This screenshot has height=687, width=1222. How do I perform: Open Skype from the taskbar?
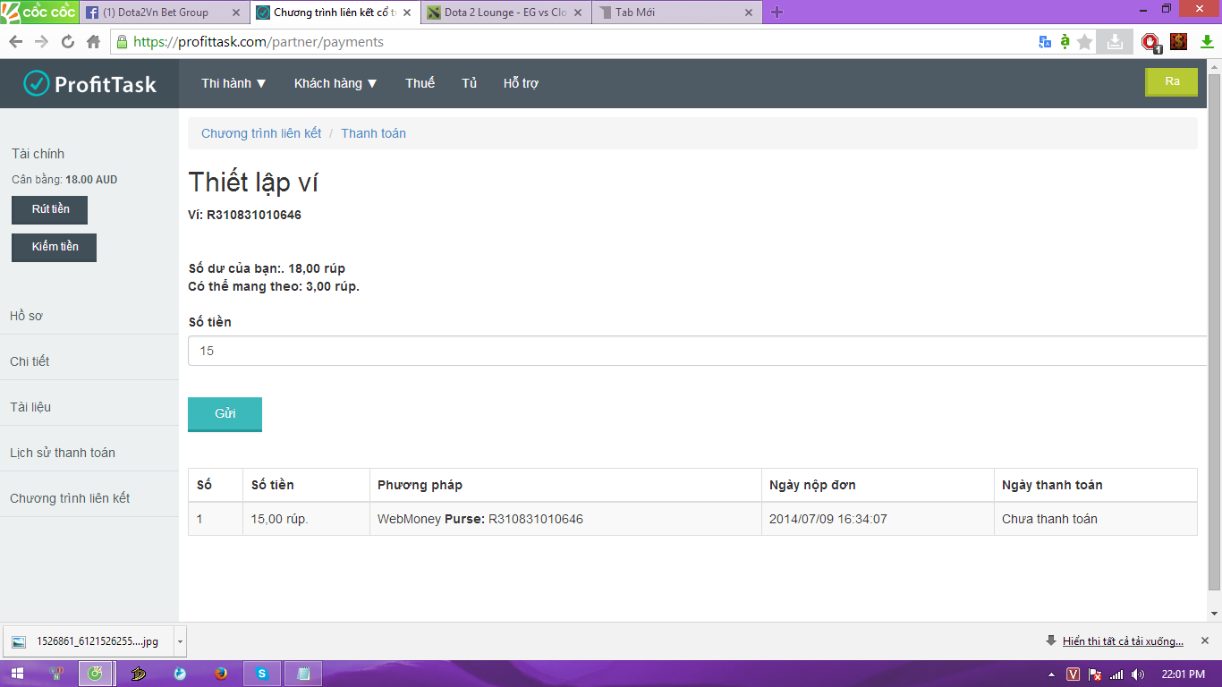click(x=262, y=674)
